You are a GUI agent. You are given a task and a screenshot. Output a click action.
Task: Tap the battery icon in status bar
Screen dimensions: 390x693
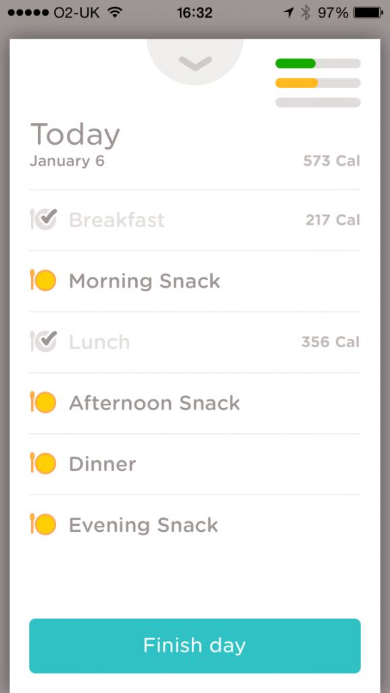(368, 13)
